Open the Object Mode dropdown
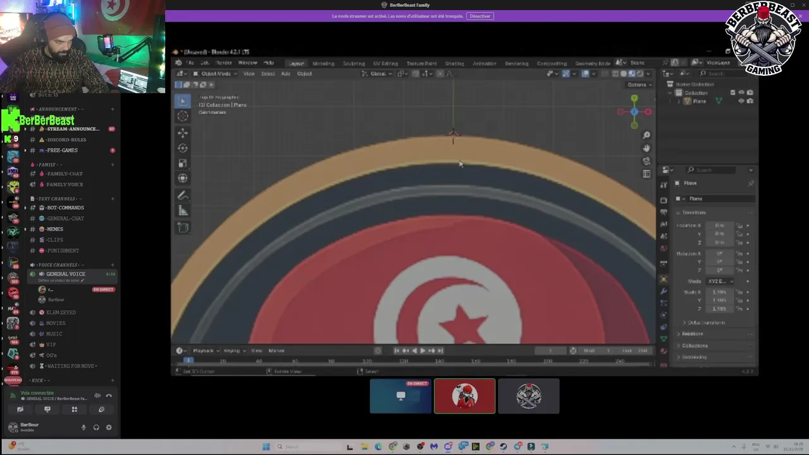This screenshot has width=809, height=455. 216,74
